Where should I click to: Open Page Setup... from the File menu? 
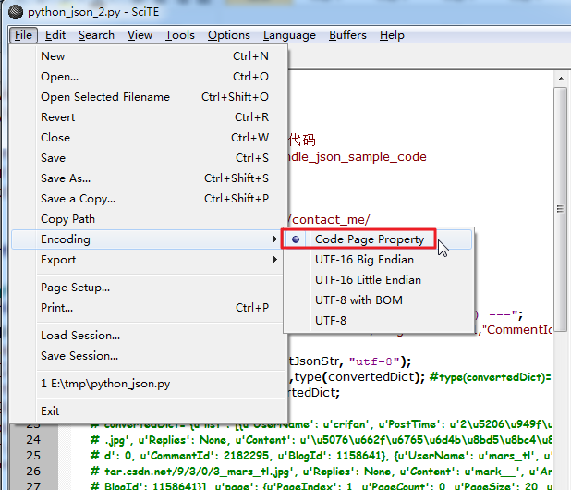148,288
